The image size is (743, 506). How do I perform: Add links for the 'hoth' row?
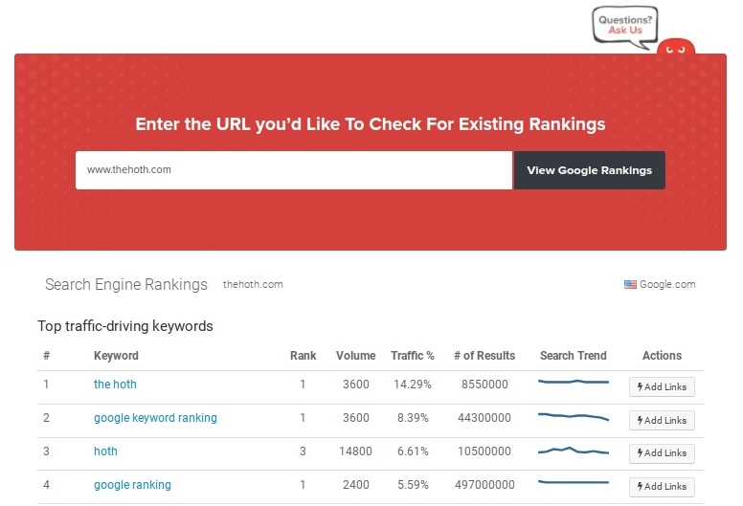[x=662, y=453]
